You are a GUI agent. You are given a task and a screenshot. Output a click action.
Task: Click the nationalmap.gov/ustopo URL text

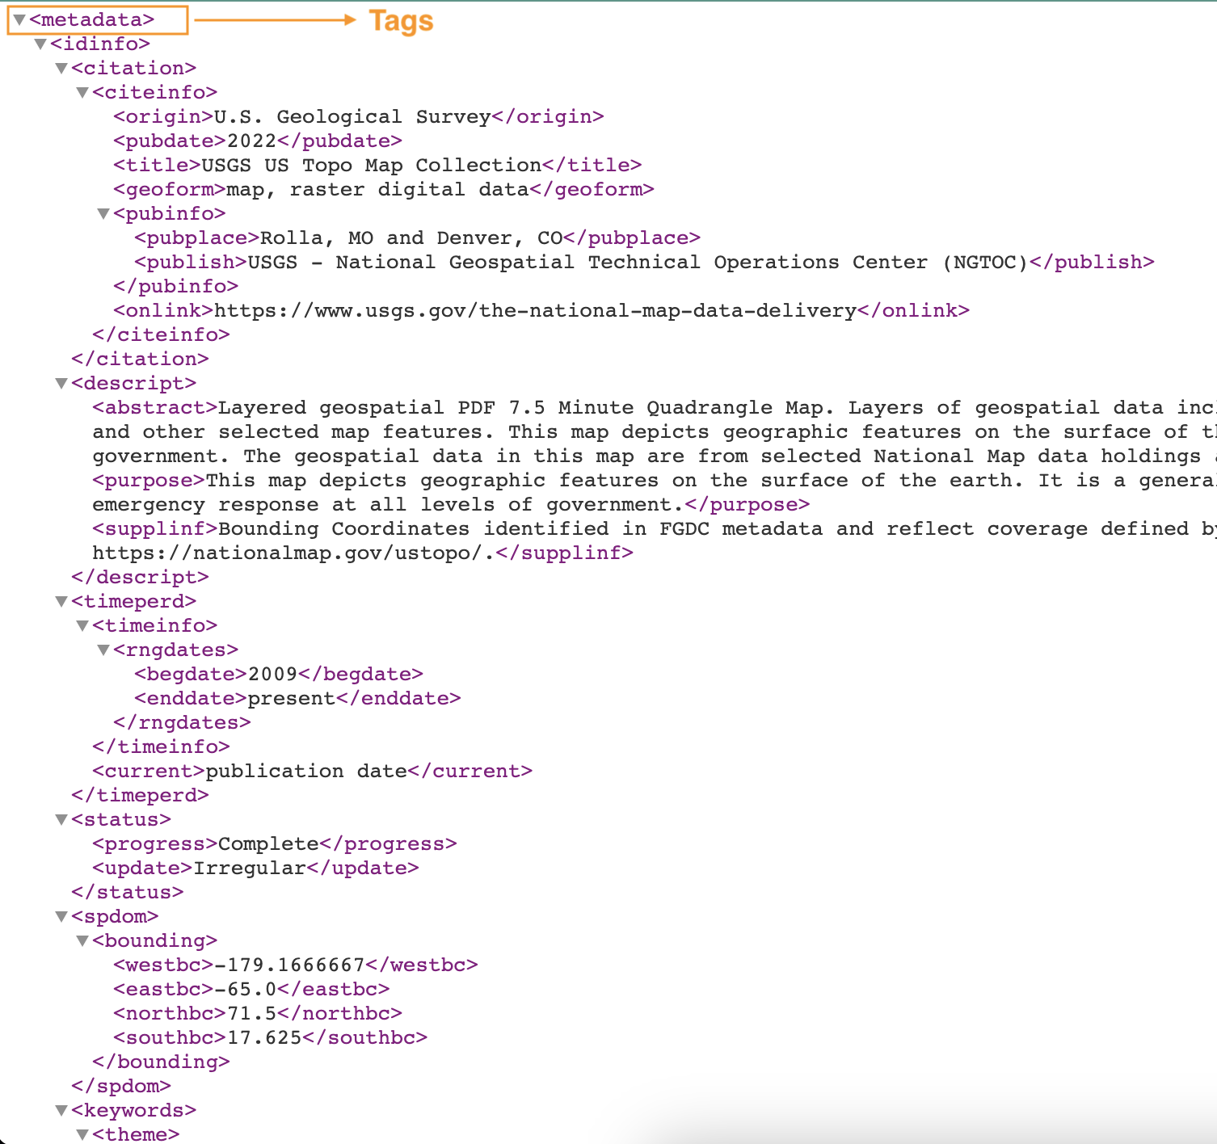[x=293, y=553]
